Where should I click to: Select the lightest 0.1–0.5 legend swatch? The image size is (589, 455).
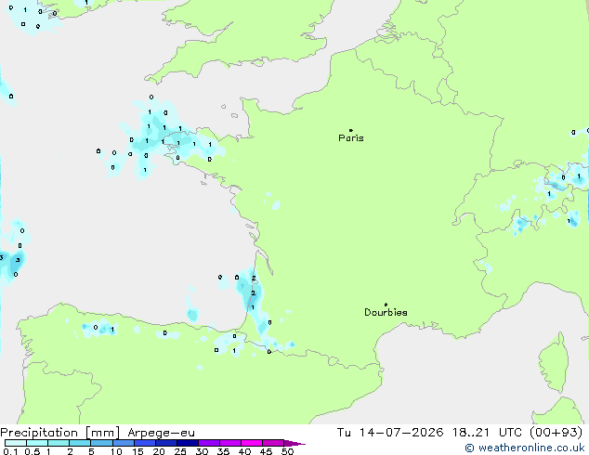point(16,443)
